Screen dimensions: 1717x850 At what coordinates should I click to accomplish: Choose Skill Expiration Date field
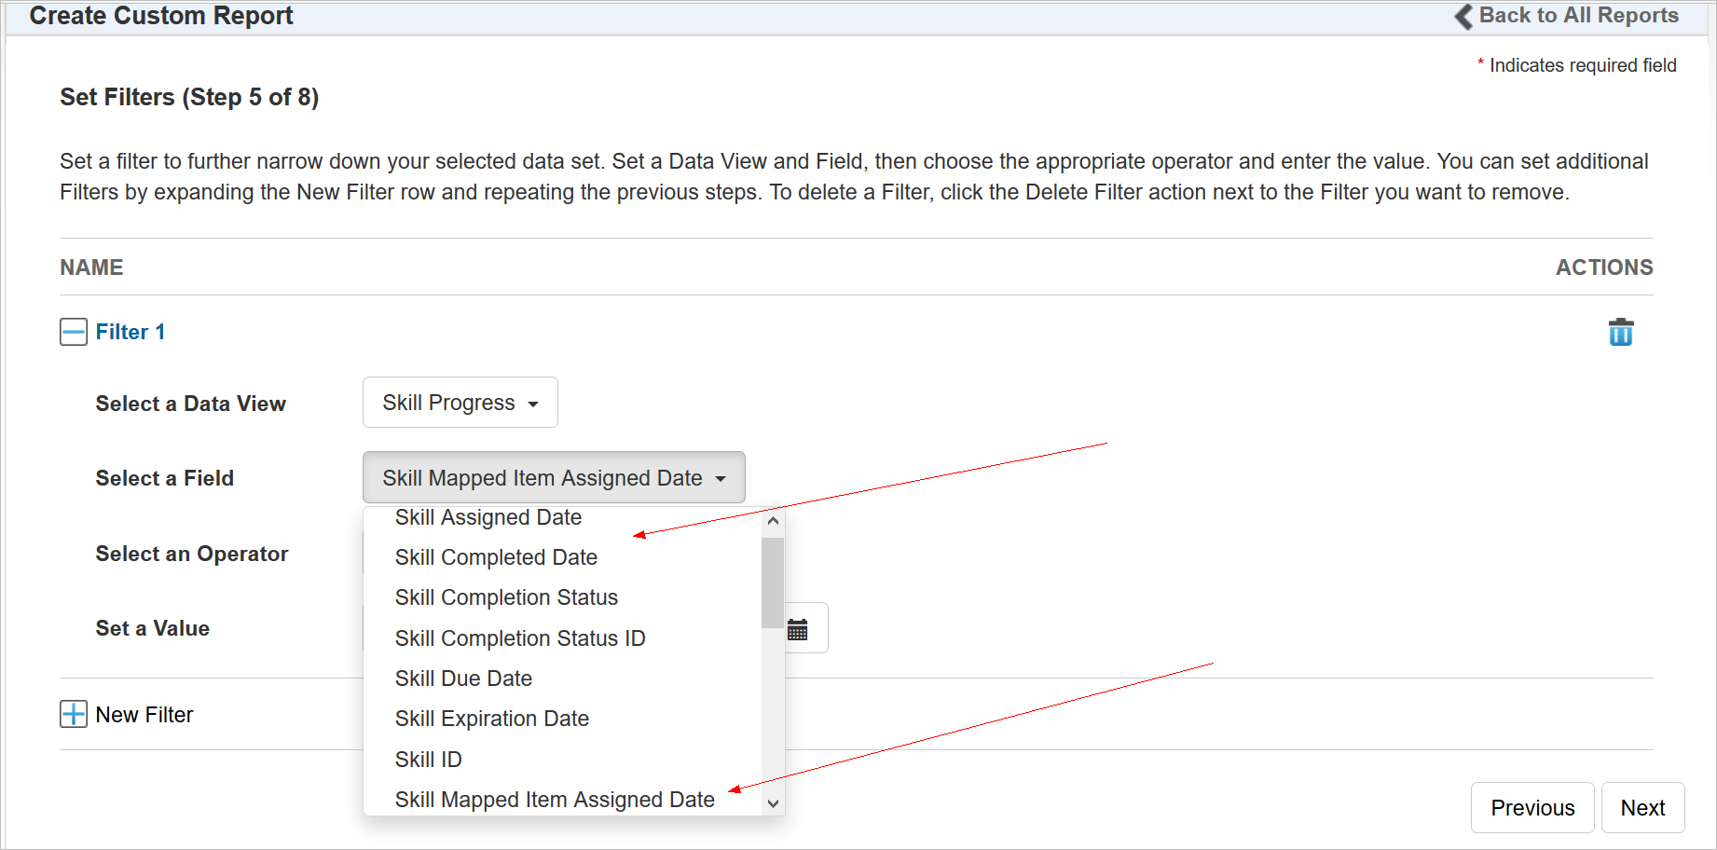pos(491,719)
